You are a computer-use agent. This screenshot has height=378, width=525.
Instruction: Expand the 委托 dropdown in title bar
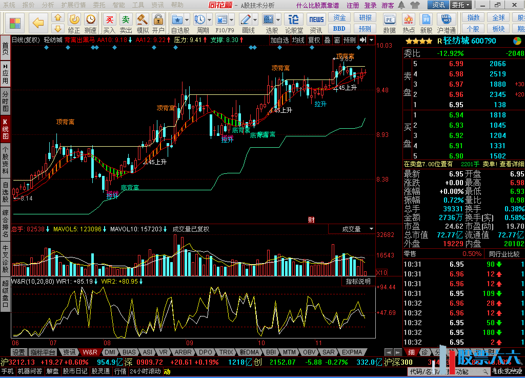(x=461, y=5)
